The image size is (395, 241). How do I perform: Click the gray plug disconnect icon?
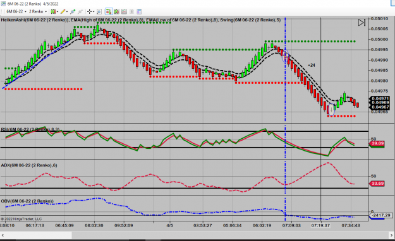pos(80,11)
